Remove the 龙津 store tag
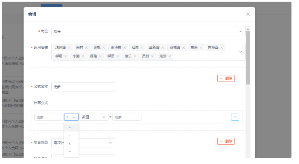The image size is (299, 164). tap(170, 56)
